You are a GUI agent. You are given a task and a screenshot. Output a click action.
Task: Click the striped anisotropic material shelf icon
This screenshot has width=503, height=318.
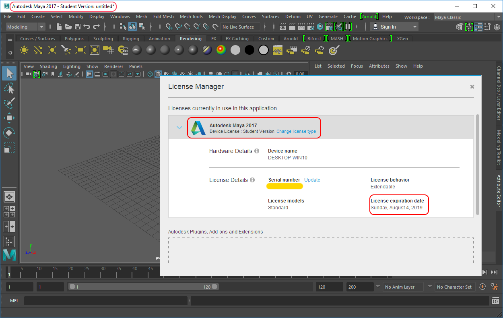point(207,50)
